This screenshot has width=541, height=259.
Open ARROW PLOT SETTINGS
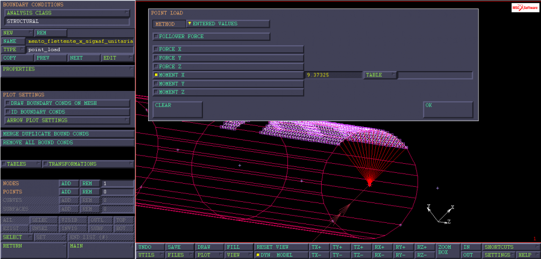tap(67, 120)
